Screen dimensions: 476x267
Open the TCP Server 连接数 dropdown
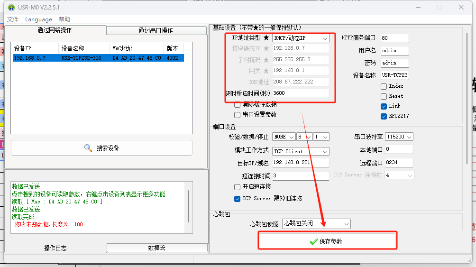coord(399,175)
